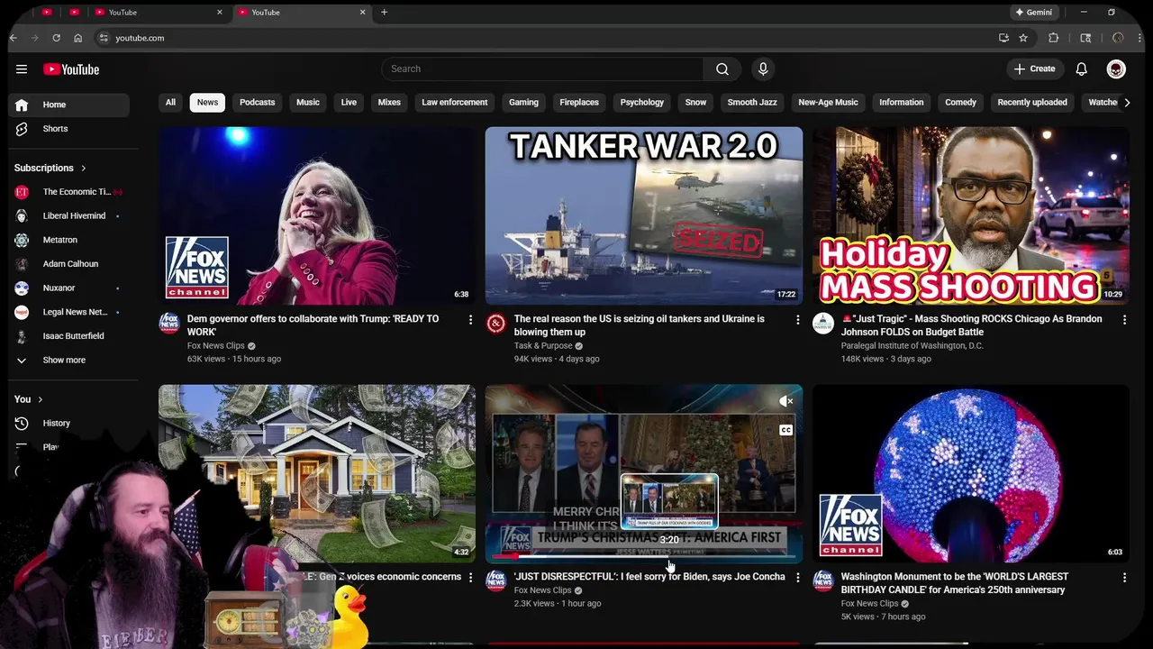Expand the You section
1153x649 pixels.
29,399
